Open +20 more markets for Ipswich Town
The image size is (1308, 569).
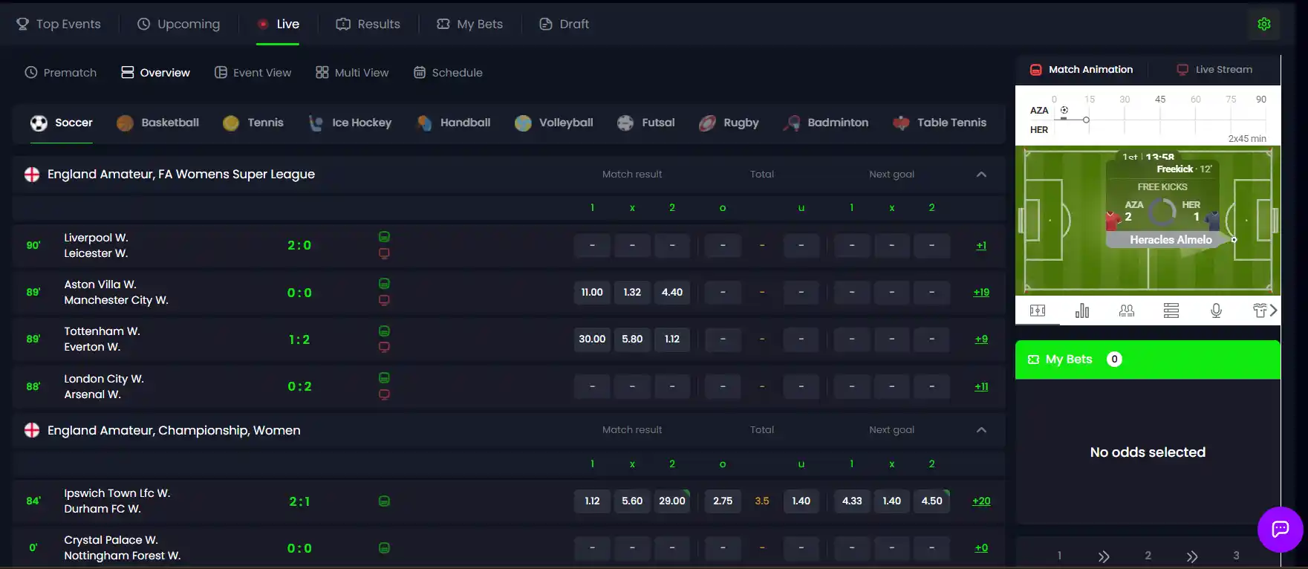tap(981, 501)
